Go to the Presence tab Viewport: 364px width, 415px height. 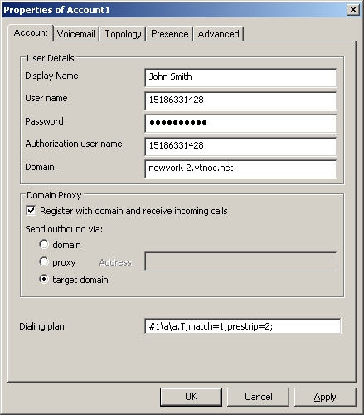point(169,34)
